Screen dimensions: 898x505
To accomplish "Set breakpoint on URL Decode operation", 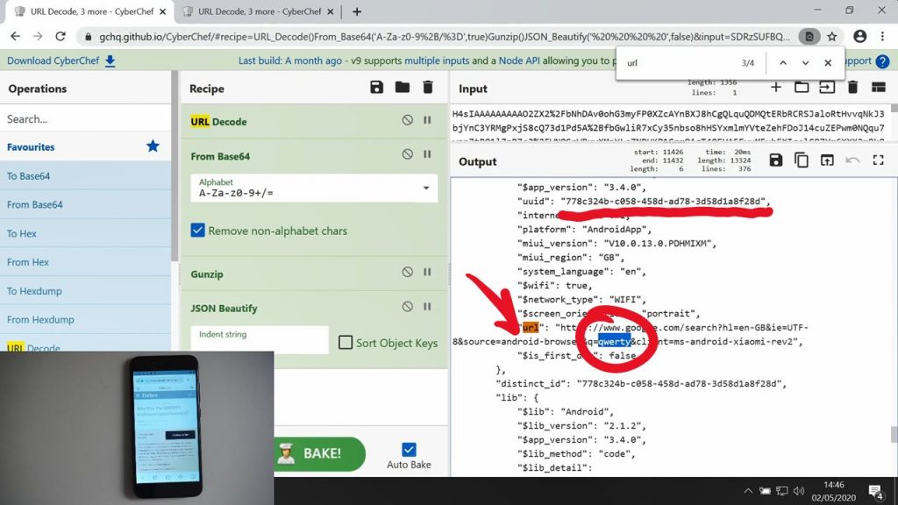I will pyautogui.click(x=427, y=120).
